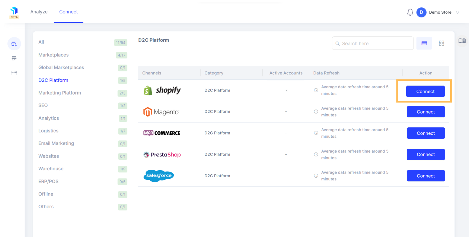Connect the Shopify channel

[x=425, y=91]
